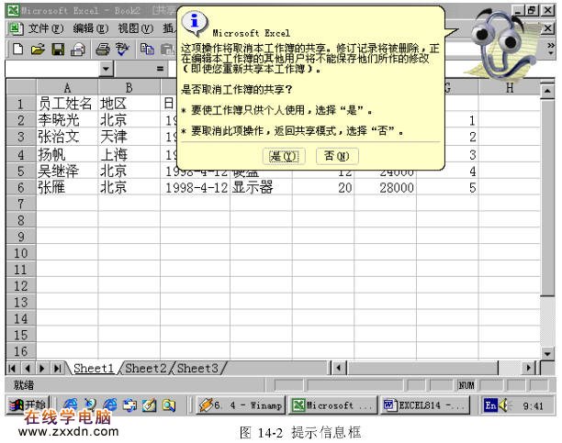The width and height of the screenshot is (562, 443).
Task: Click the Office Assistant paperclip character
Action: coord(501,43)
